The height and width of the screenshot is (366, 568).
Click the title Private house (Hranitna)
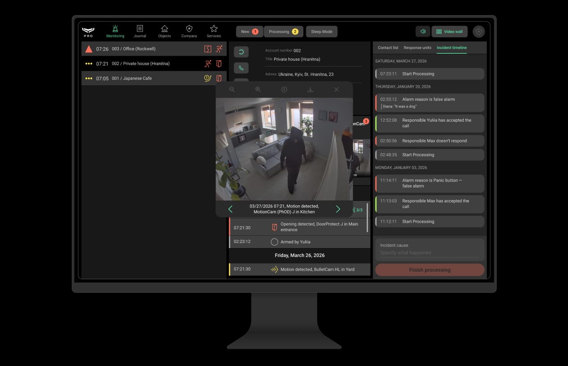pyautogui.click(x=297, y=59)
